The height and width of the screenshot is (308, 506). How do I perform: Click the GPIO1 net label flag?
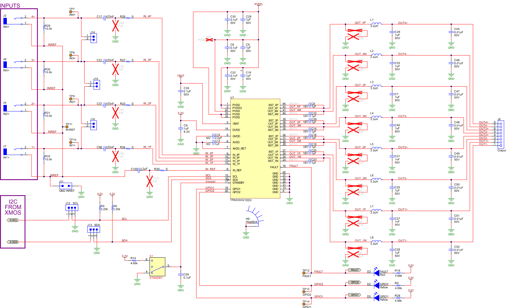(x=354, y=295)
